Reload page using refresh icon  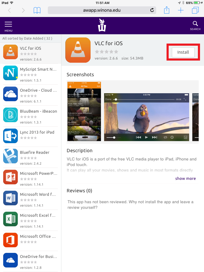(x=152, y=10)
